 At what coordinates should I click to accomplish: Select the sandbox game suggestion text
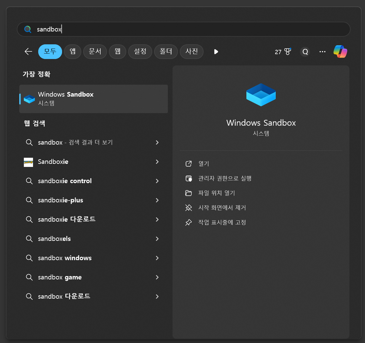tap(60, 277)
